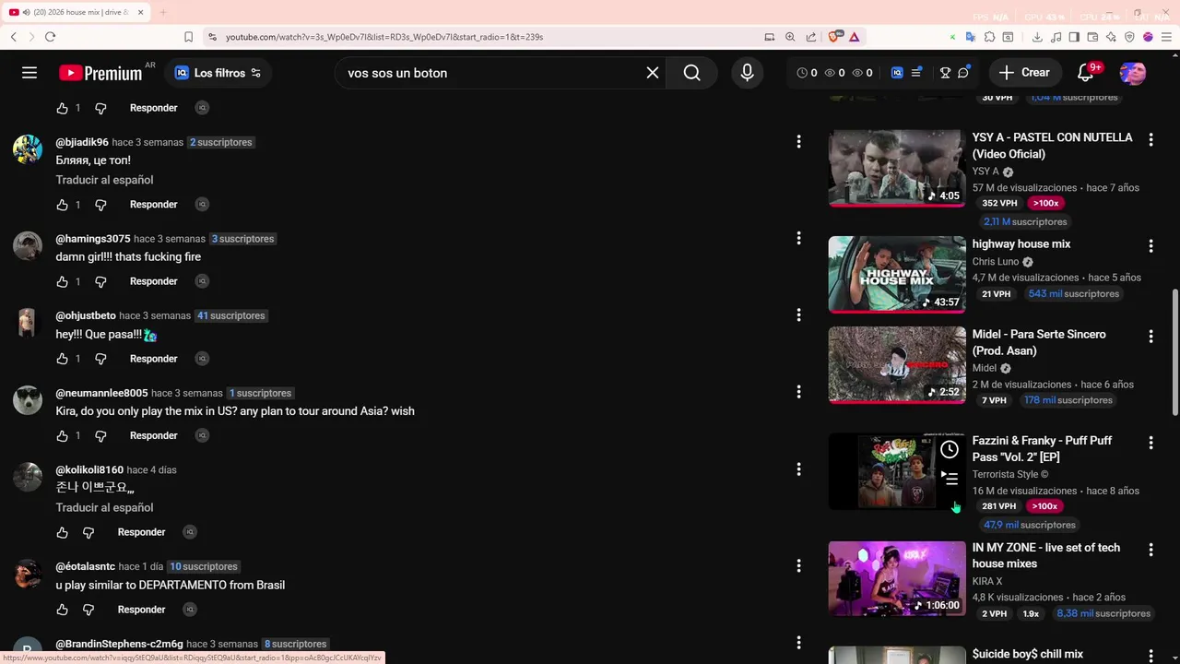This screenshot has height=664, width=1180.
Task: Reply to @kolikoli8160 with Responder
Action: pos(141,532)
